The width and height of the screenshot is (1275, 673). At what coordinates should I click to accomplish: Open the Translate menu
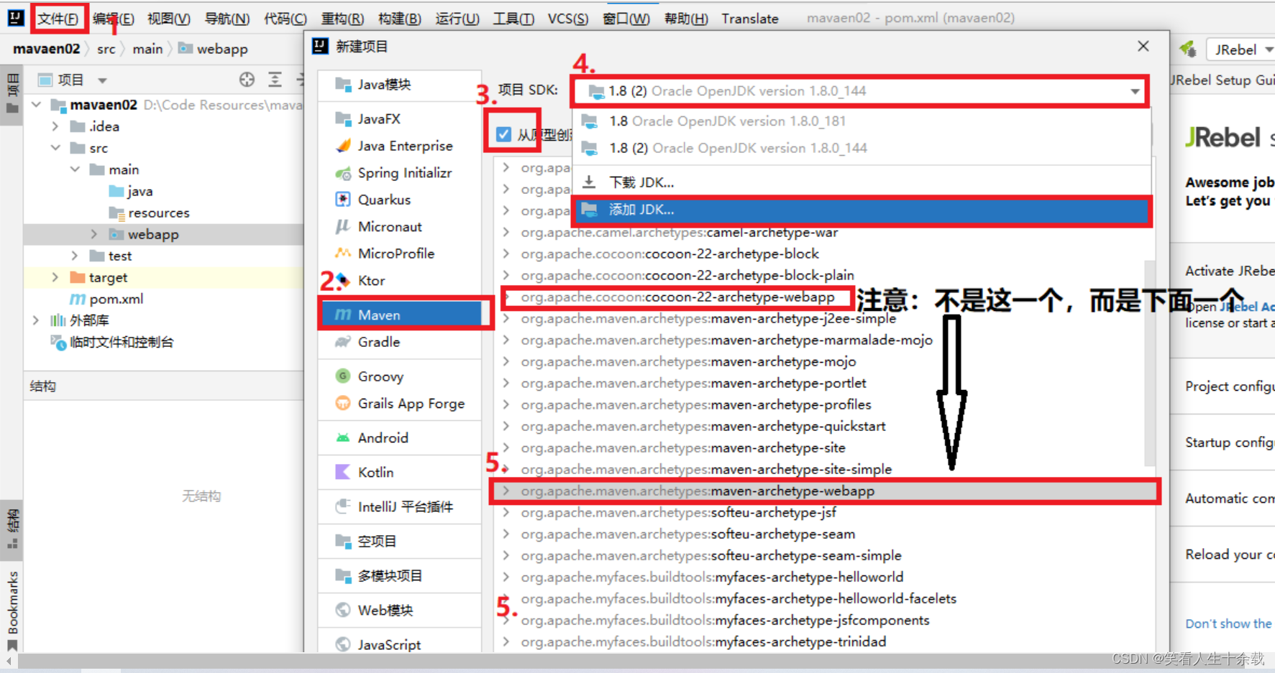(x=750, y=19)
